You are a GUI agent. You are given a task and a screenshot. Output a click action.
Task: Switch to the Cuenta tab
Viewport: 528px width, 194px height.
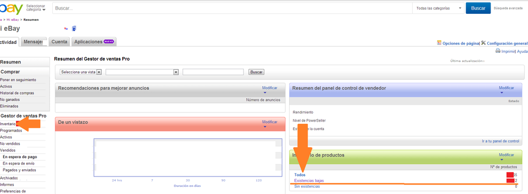coord(59,42)
